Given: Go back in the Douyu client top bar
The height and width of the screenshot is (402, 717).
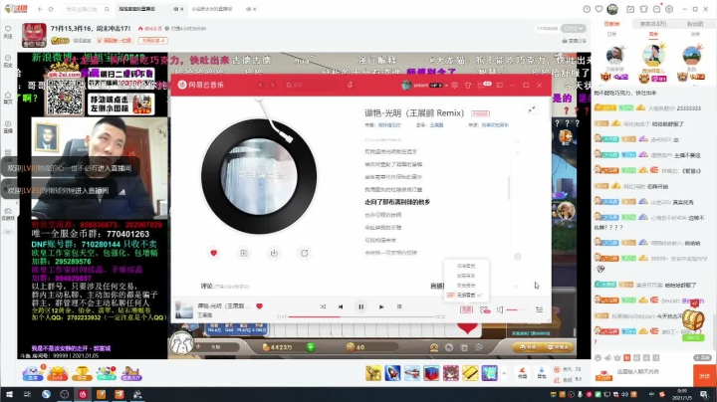Looking at the screenshot, I should tap(40, 9).
